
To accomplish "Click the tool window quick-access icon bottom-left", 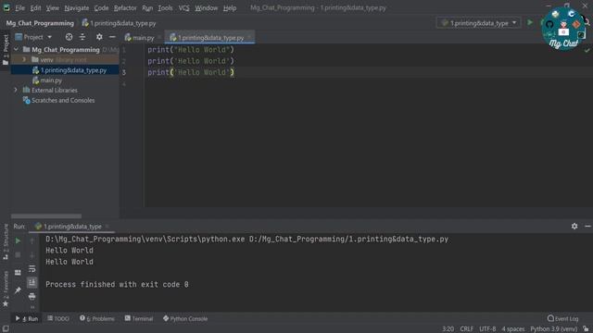I will coord(6,329).
